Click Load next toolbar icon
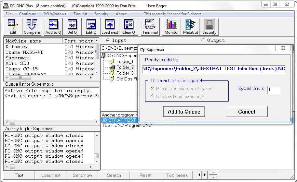Viewport: 297px width, 182px height. tap(110, 27)
